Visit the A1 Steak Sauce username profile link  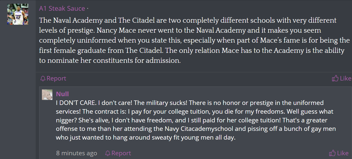62,8
